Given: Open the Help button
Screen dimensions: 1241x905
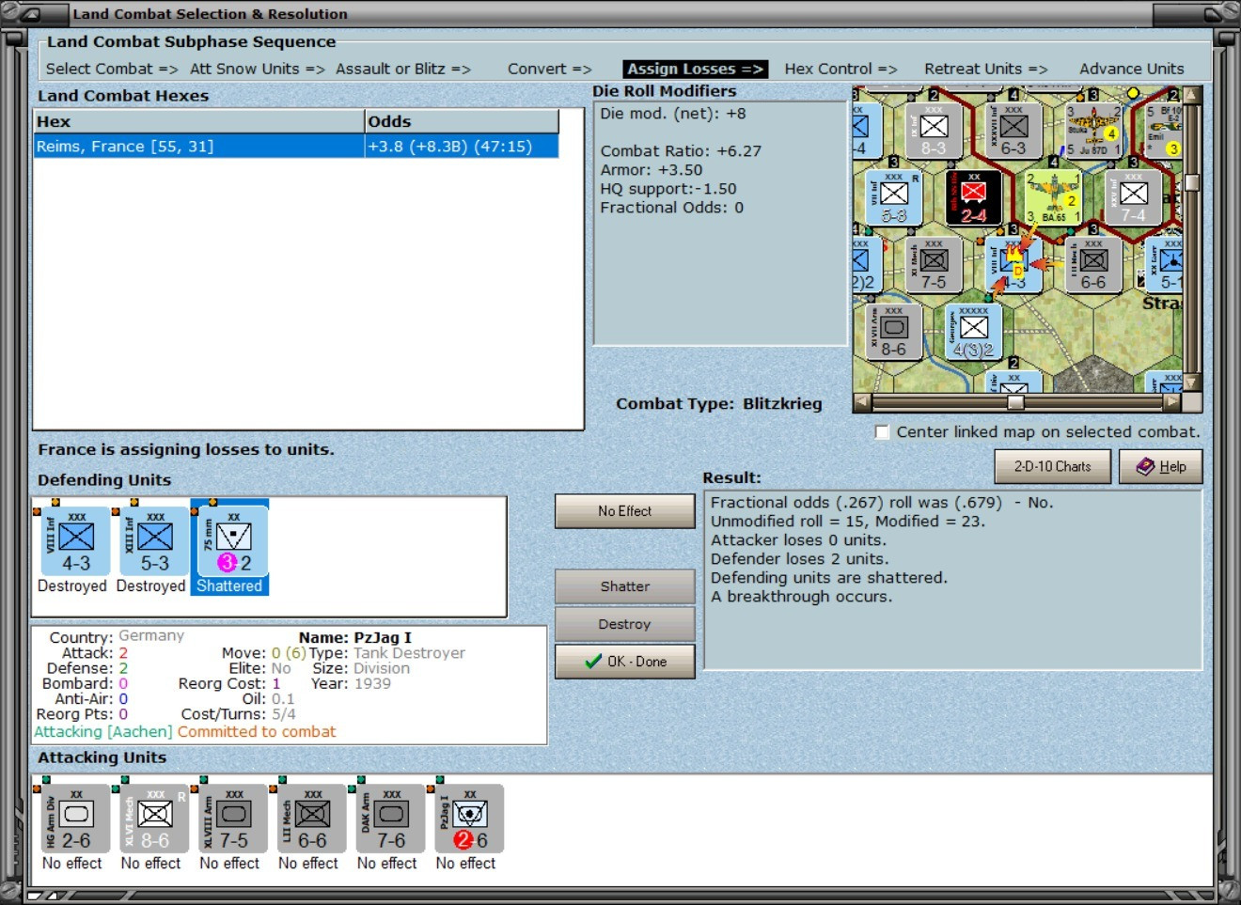Looking at the screenshot, I should 1161,466.
